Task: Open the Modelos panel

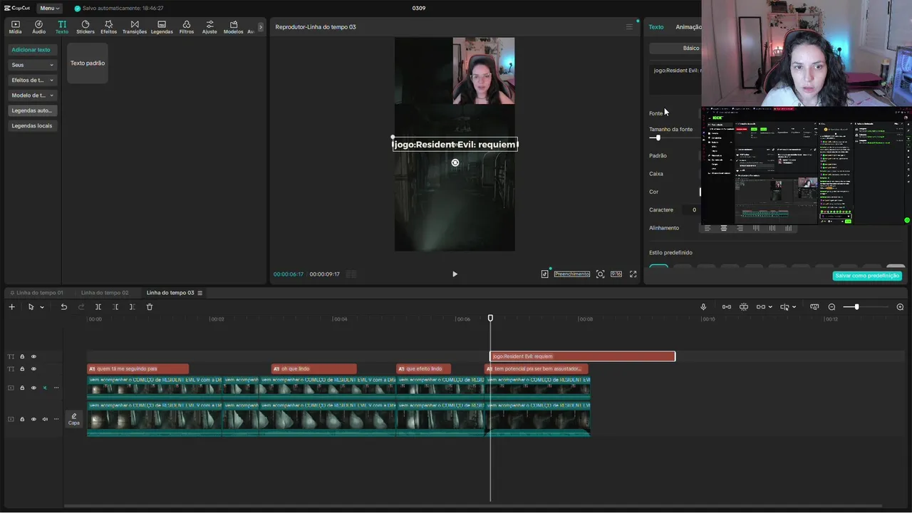Action: pyautogui.click(x=233, y=27)
